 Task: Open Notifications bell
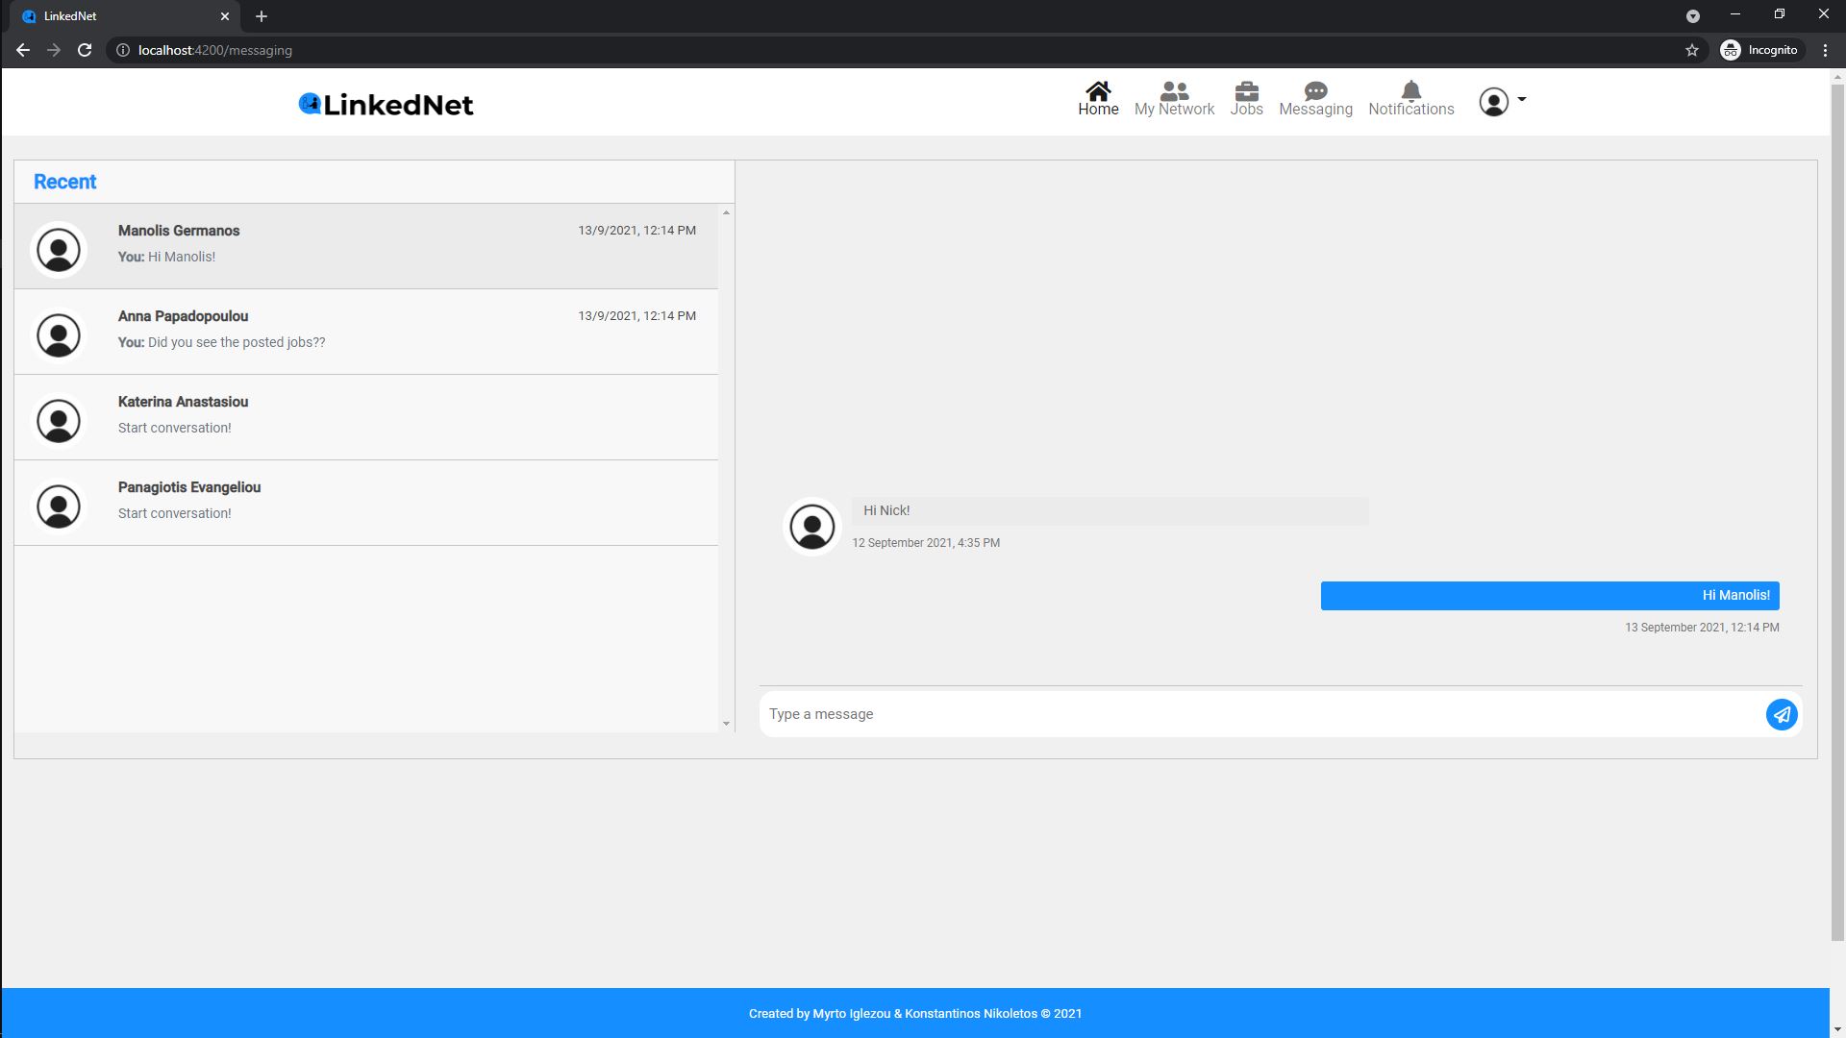pyautogui.click(x=1410, y=92)
